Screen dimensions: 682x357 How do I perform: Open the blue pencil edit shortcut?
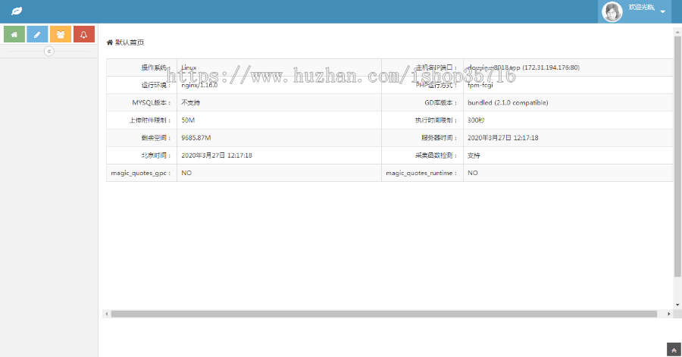[37, 34]
